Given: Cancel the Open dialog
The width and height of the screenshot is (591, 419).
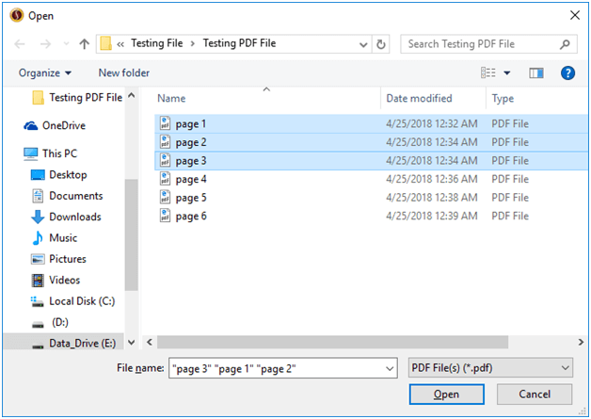Looking at the screenshot, I should 535,395.
